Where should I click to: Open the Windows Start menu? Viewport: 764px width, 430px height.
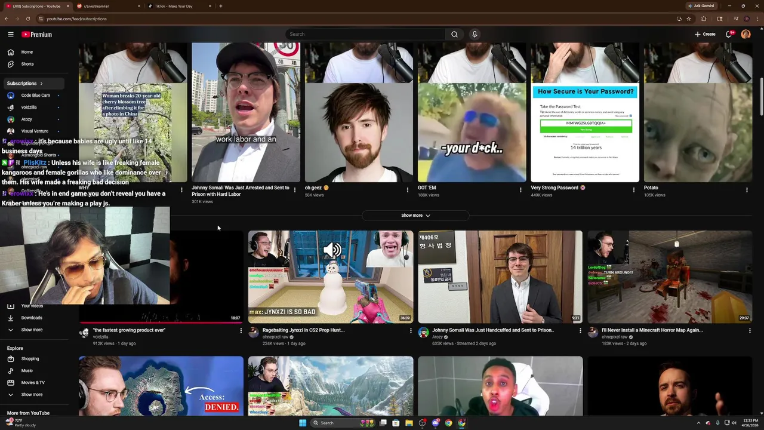click(303, 423)
